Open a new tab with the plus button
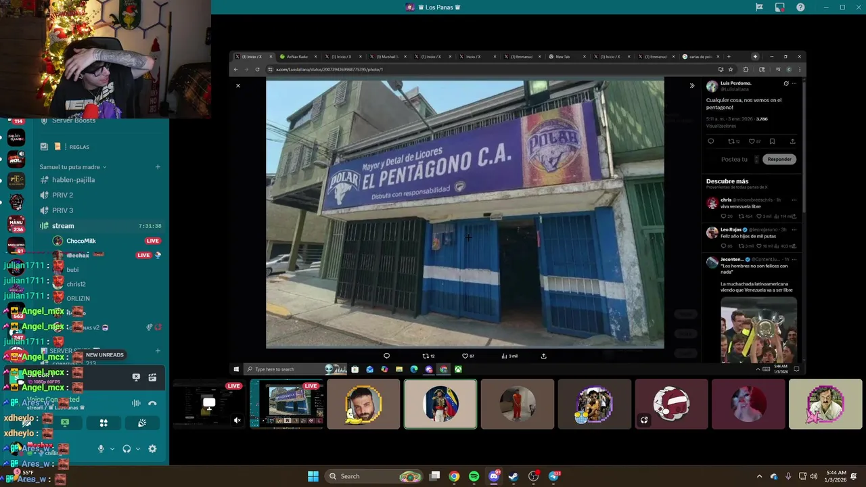Screen dimensions: 866x487 [728, 57]
